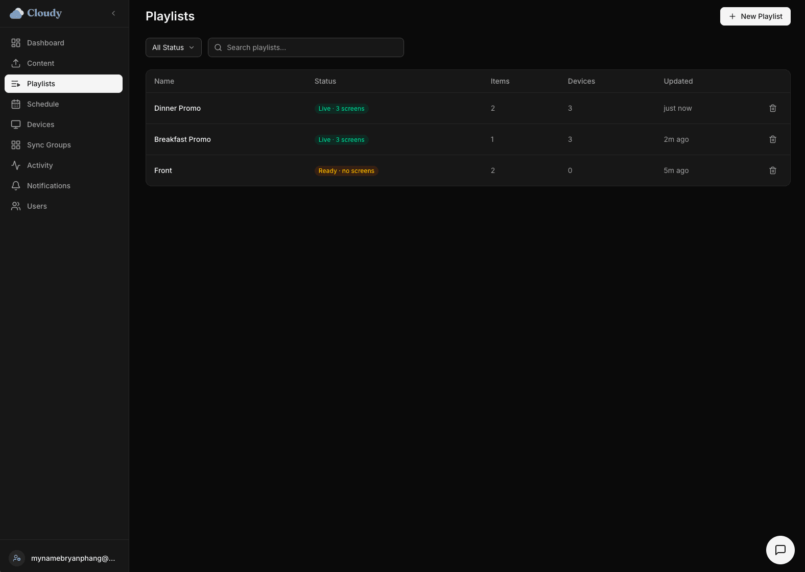Delete the Breakfast Promo playlist

pyautogui.click(x=772, y=139)
